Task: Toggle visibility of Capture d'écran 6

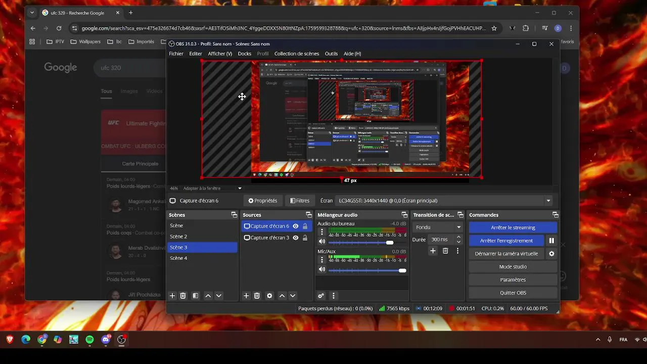Action: coord(296,226)
